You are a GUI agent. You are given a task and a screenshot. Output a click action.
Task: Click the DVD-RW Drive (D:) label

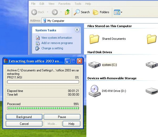point(114,91)
